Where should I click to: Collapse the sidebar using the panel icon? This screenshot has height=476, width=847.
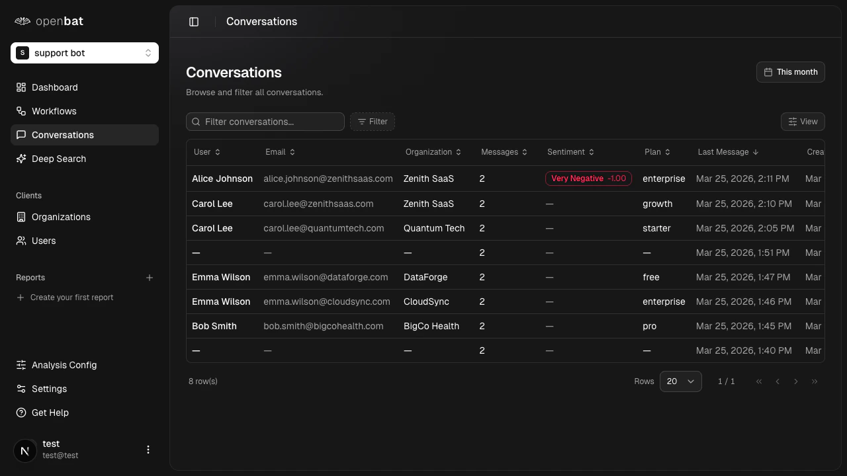pos(194,21)
